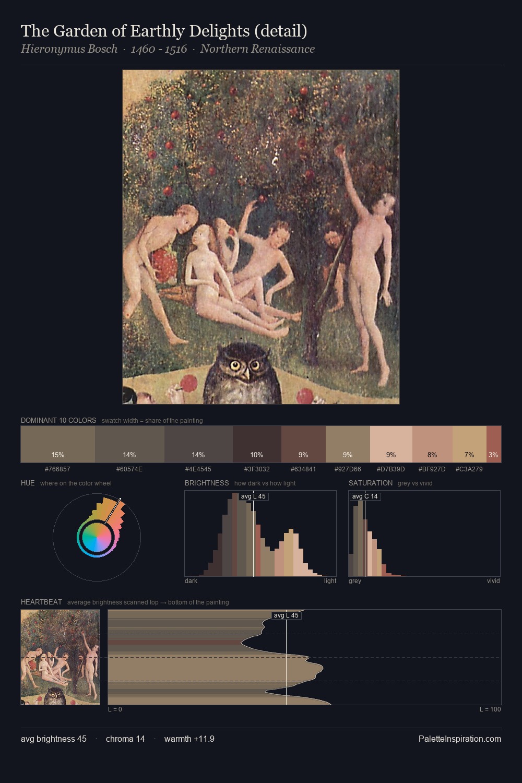Click the hex code #C3A279

469,469
